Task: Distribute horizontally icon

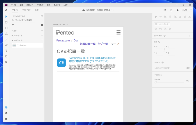Action: [170, 17]
